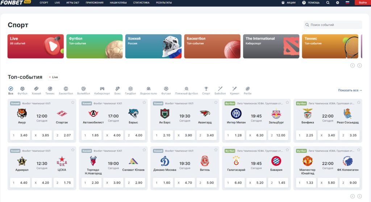
Task: Open the СТАТИСТИКА menu item
Action: [x=141, y=3]
